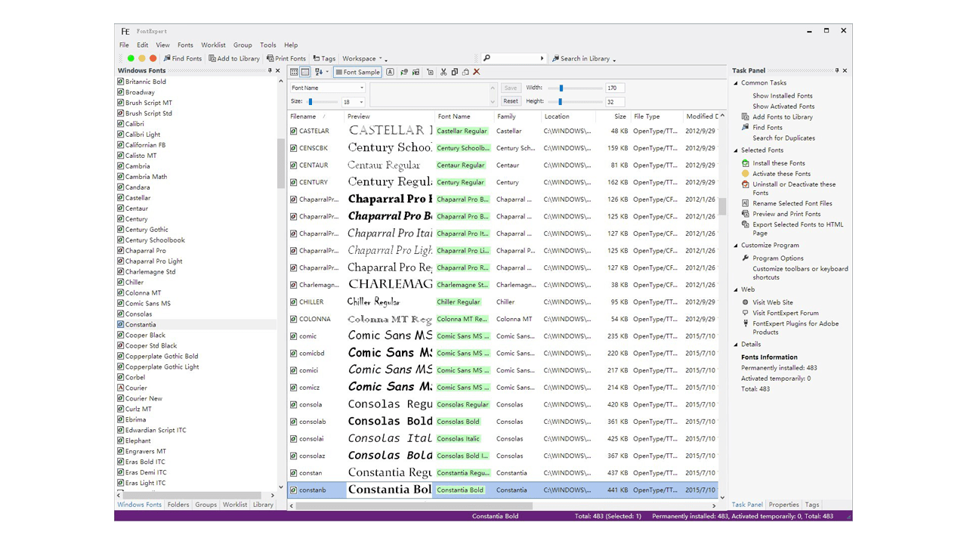This screenshot has width=967, height=544.
Task: Collapse the Common Tasks section
Action: pyautogui.click(x=737, y=82)
